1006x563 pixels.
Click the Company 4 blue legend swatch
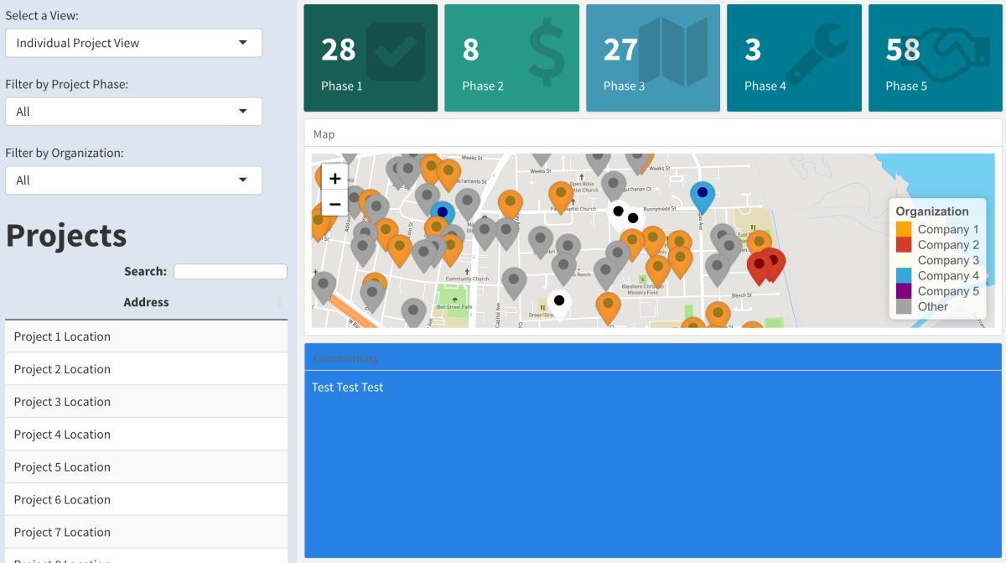(x=904, y=275)
